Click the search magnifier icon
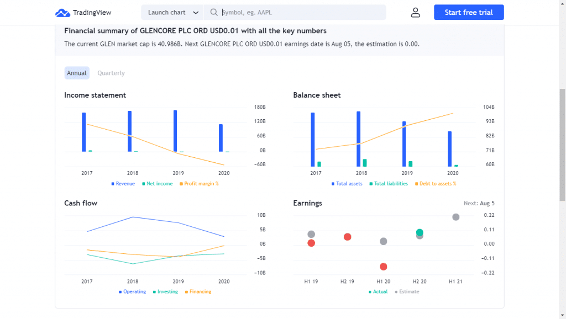566x319 pixels. tap(214, 12)
